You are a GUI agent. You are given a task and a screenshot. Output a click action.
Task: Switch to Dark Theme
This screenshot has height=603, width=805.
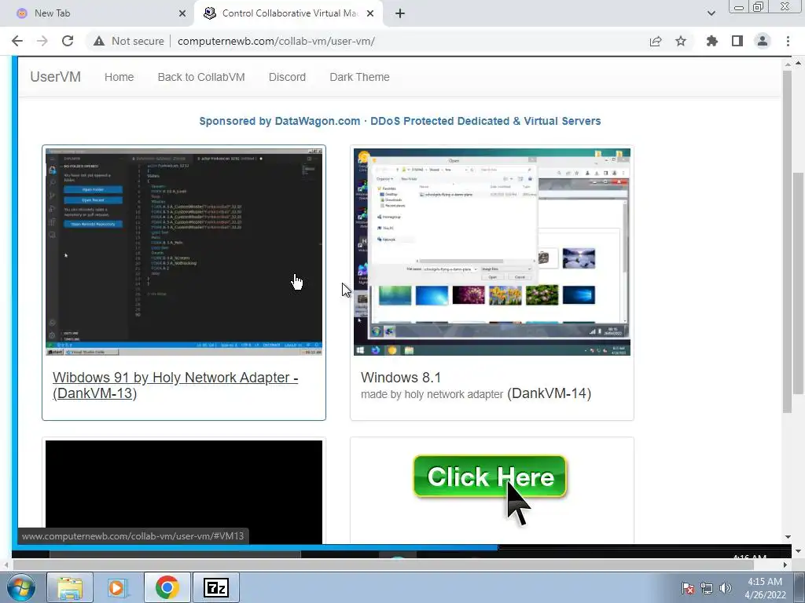point(359,77)
